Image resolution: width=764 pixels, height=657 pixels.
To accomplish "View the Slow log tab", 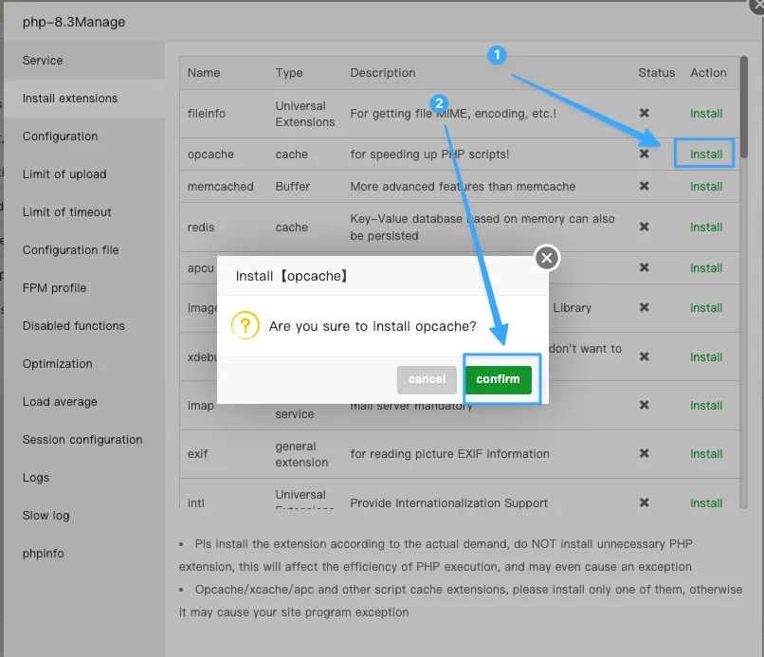I will [x=46, y=516].
